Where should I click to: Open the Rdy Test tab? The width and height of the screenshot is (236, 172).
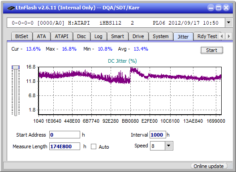click(x=207, y=36)
